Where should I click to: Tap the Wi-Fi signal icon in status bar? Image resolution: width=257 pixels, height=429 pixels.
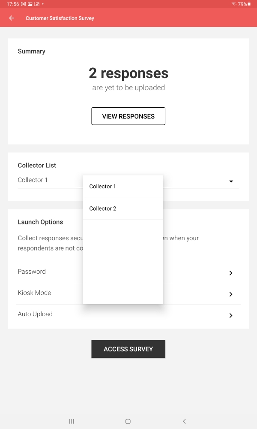pos(233,4)
